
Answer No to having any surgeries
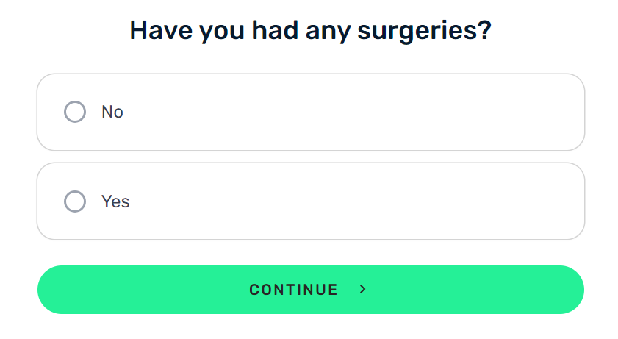[311, 112]
